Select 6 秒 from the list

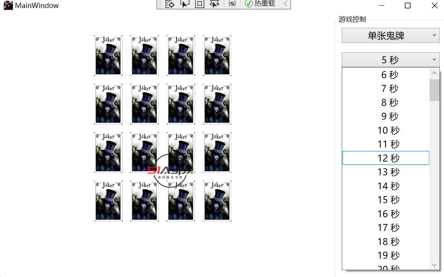point(386,75)
